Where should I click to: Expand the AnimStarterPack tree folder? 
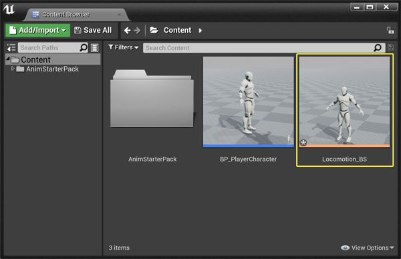coord(13,69)
